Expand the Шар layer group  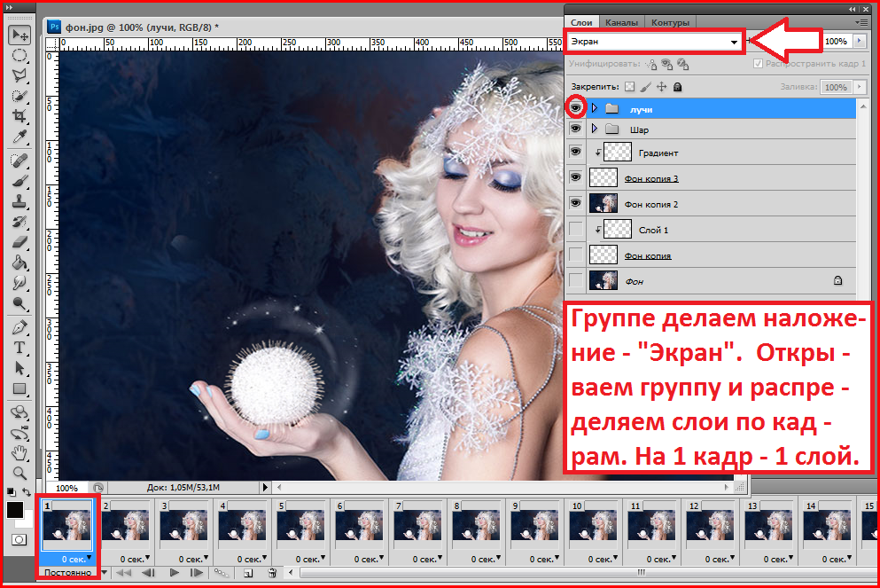[595, 129]
